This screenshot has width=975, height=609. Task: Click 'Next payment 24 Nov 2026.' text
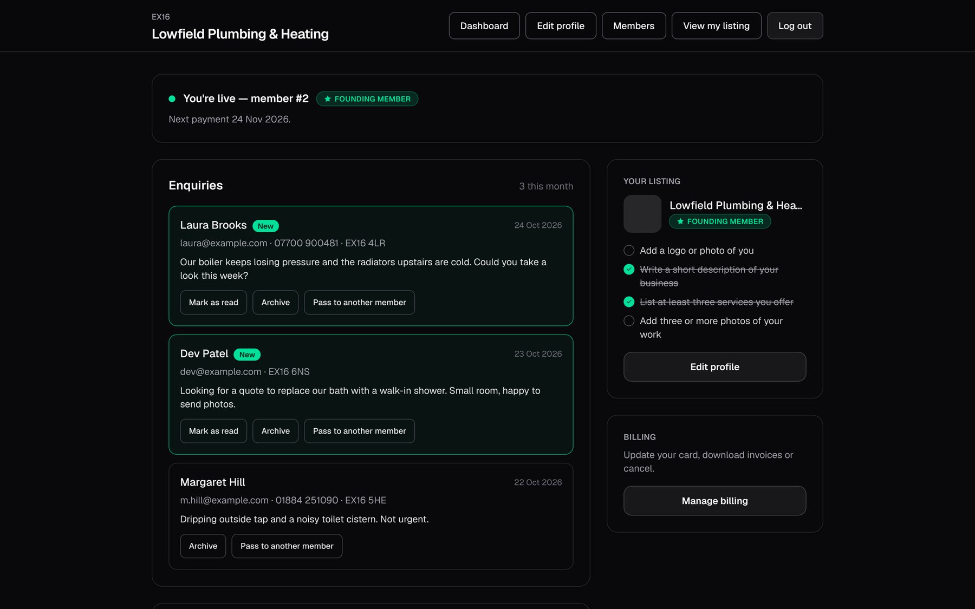click(x=230, y=119)
